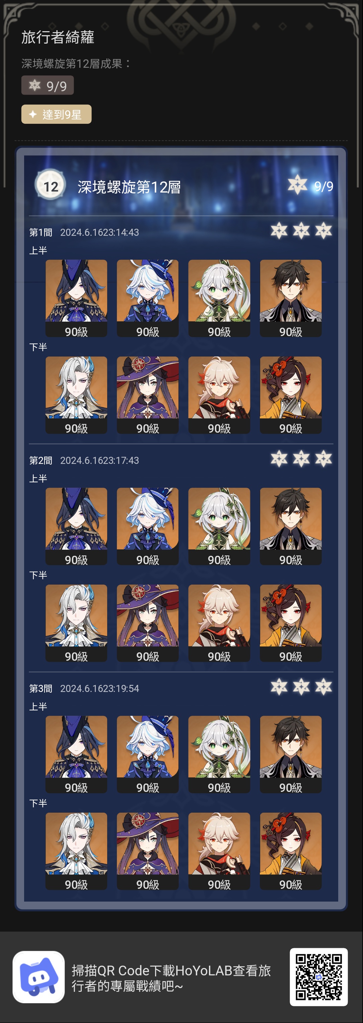Image resolution: width=363 pixels, height=1023 pixels.
Task: Click the QR code image
Action: [x=318, y=977]
